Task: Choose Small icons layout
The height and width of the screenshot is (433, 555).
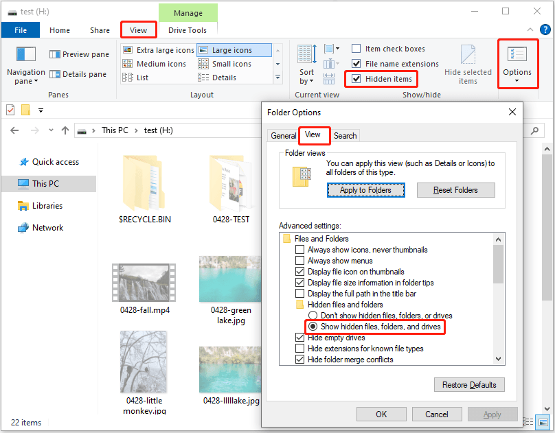Action: pyautogui.click(x=225, y=64)
